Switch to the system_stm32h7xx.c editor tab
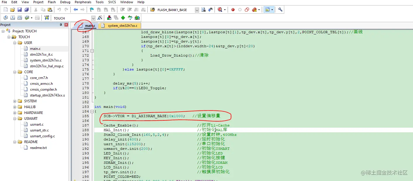 coord(120,26)
